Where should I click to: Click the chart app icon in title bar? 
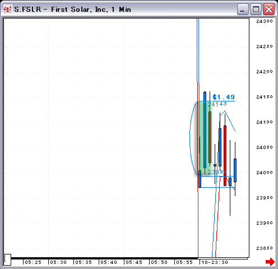7,9
